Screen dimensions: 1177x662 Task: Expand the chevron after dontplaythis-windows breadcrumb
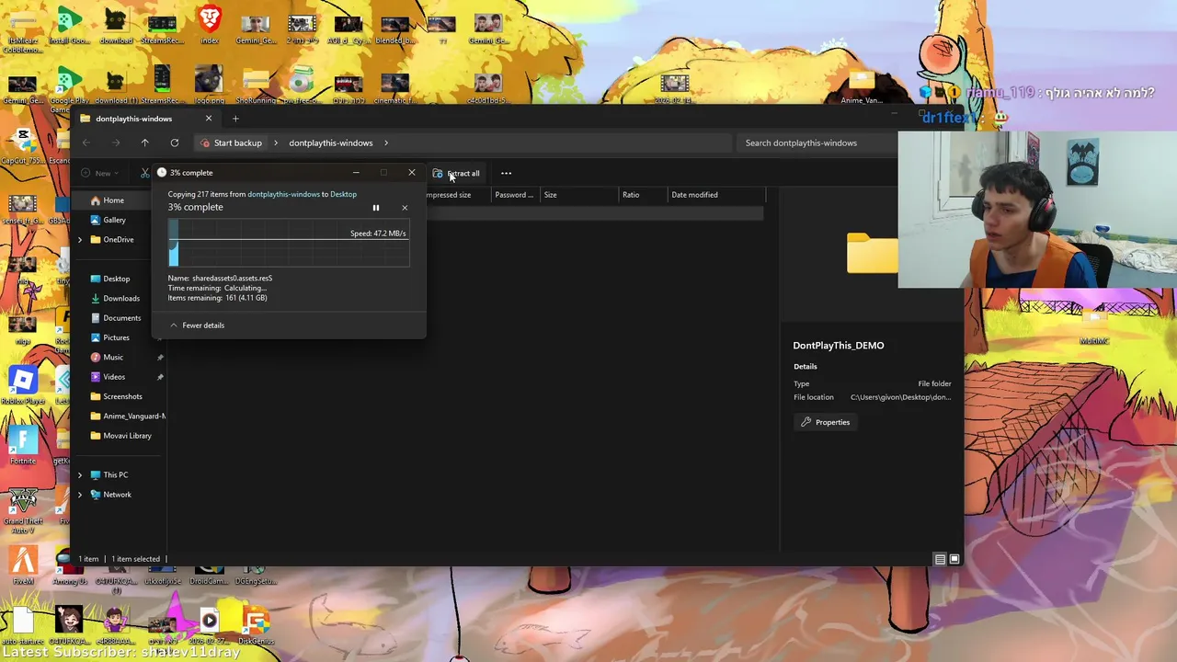click(386, 143)
